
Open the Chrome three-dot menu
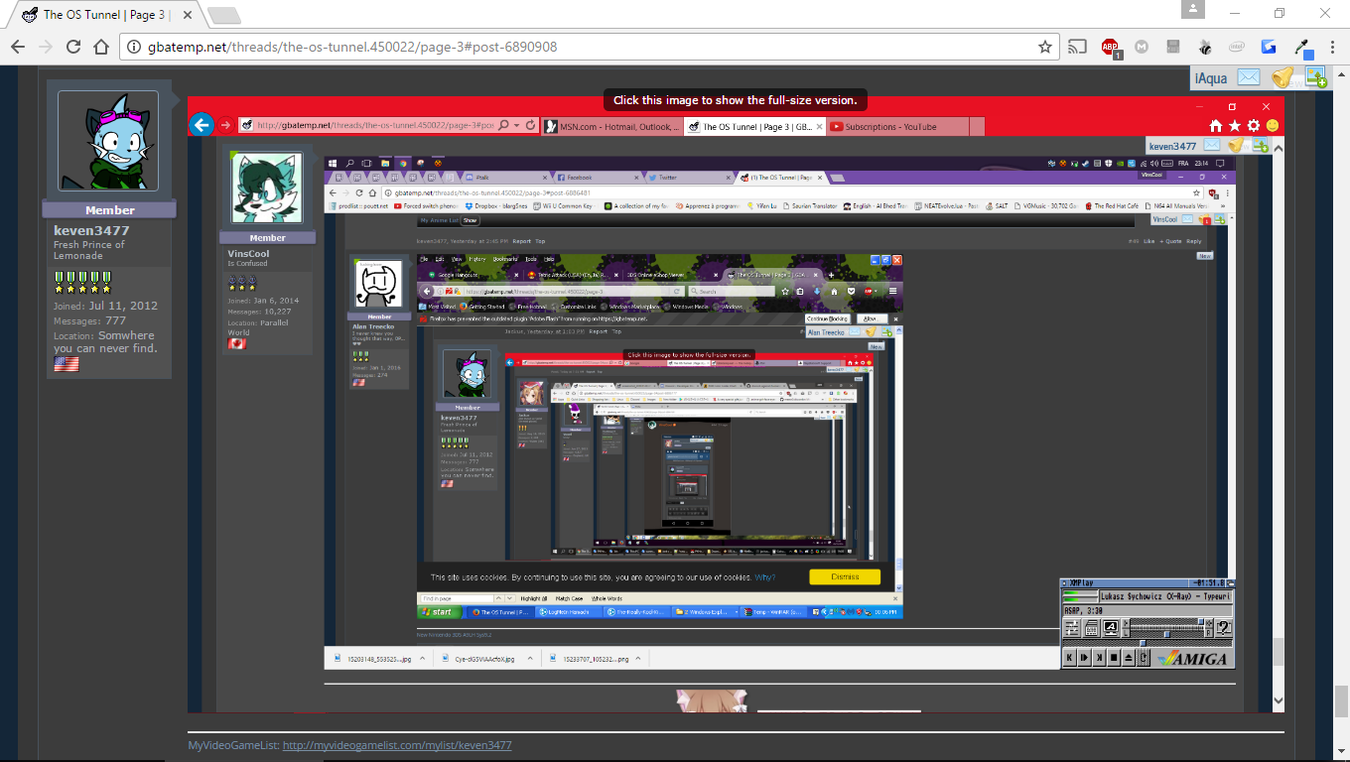point(1330,47)
